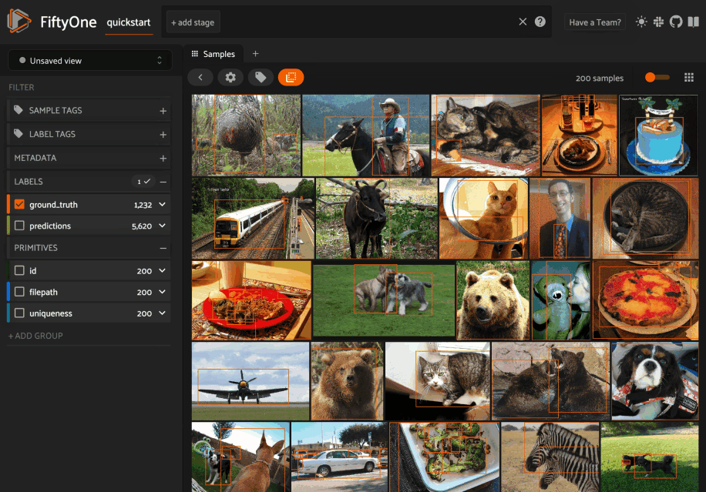706x492 pixels.
Task: Open display options gear icon
Action: [x=230, y=77]
